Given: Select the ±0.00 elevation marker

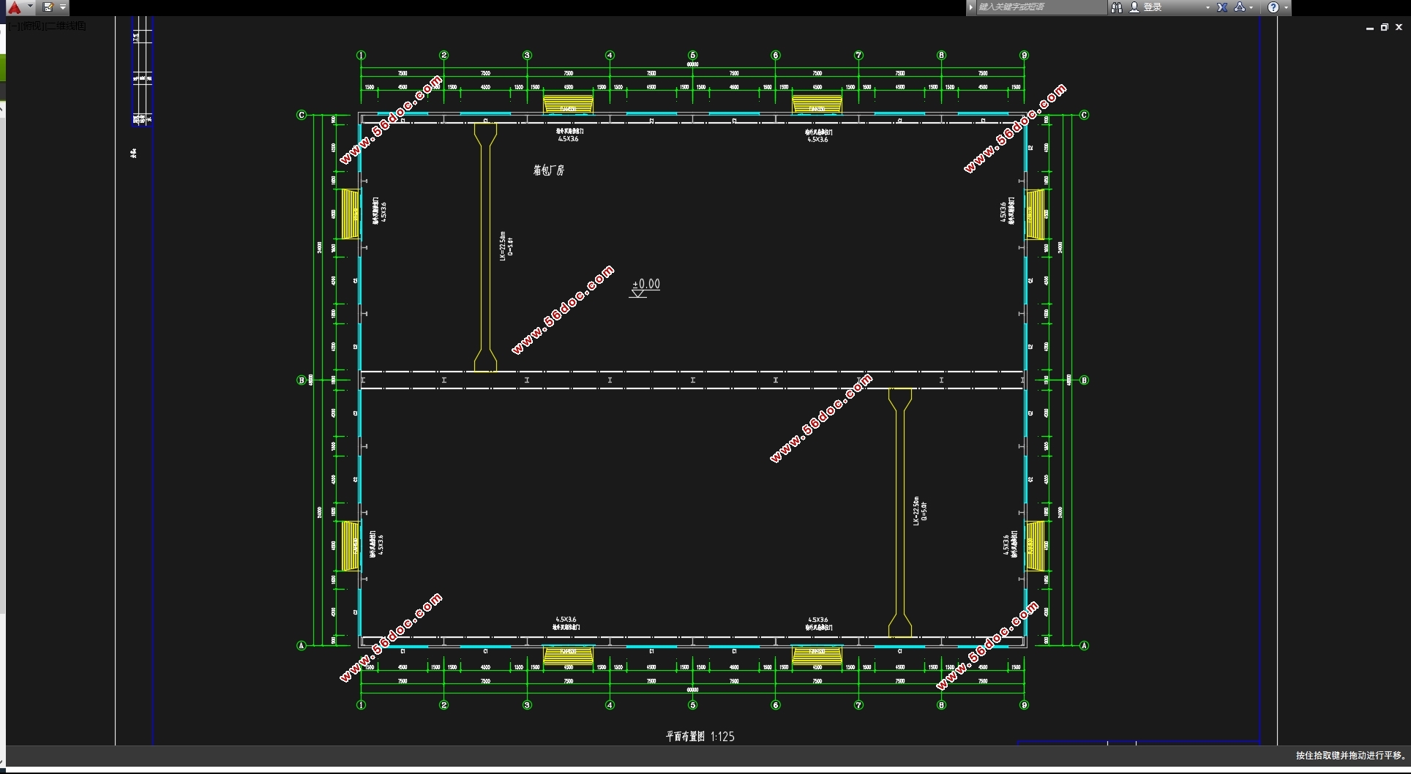Looking at the screenshot, I should [645, 285].
